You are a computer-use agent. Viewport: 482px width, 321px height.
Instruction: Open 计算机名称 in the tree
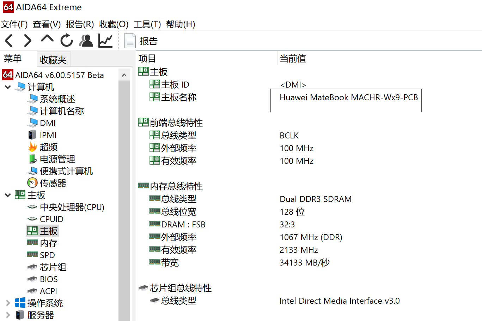click(x=56, y=111)
